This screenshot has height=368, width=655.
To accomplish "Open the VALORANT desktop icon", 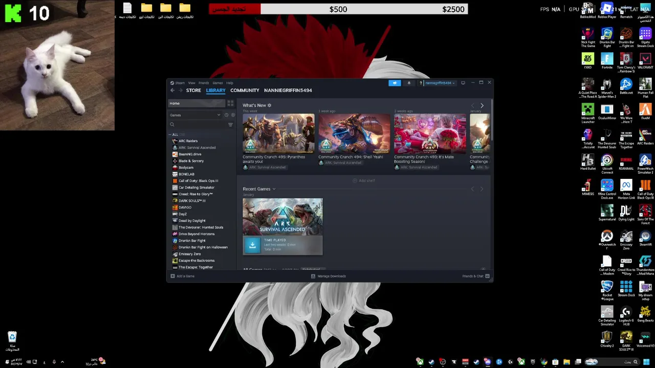I will click(645, 61).
